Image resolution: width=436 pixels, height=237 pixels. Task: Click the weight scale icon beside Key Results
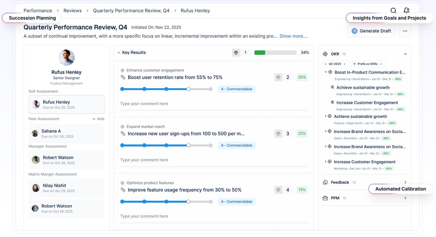(x=236, y=53)
